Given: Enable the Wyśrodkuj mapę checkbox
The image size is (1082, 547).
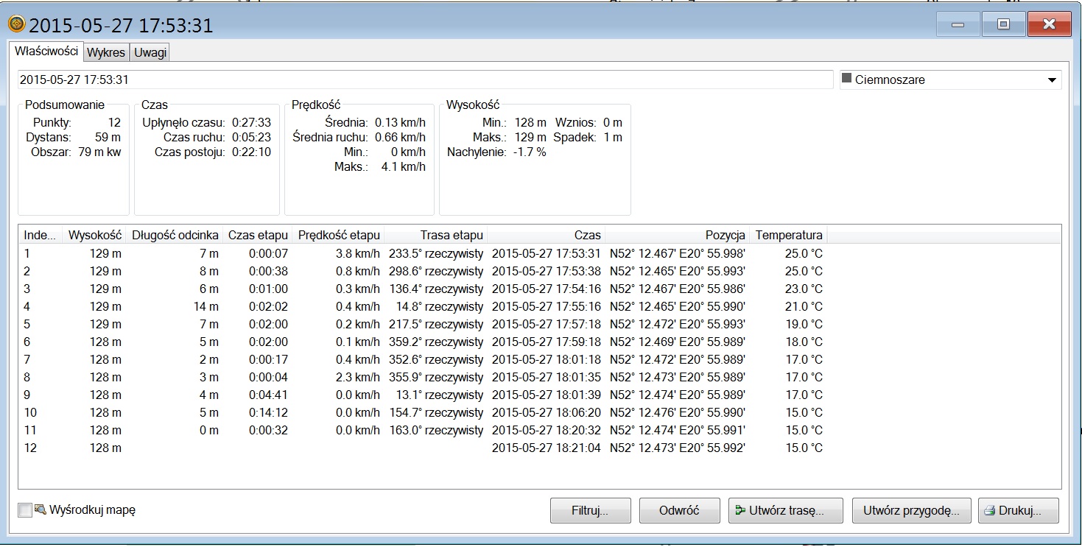Looking at the screenshot, I should click(25, 510).
